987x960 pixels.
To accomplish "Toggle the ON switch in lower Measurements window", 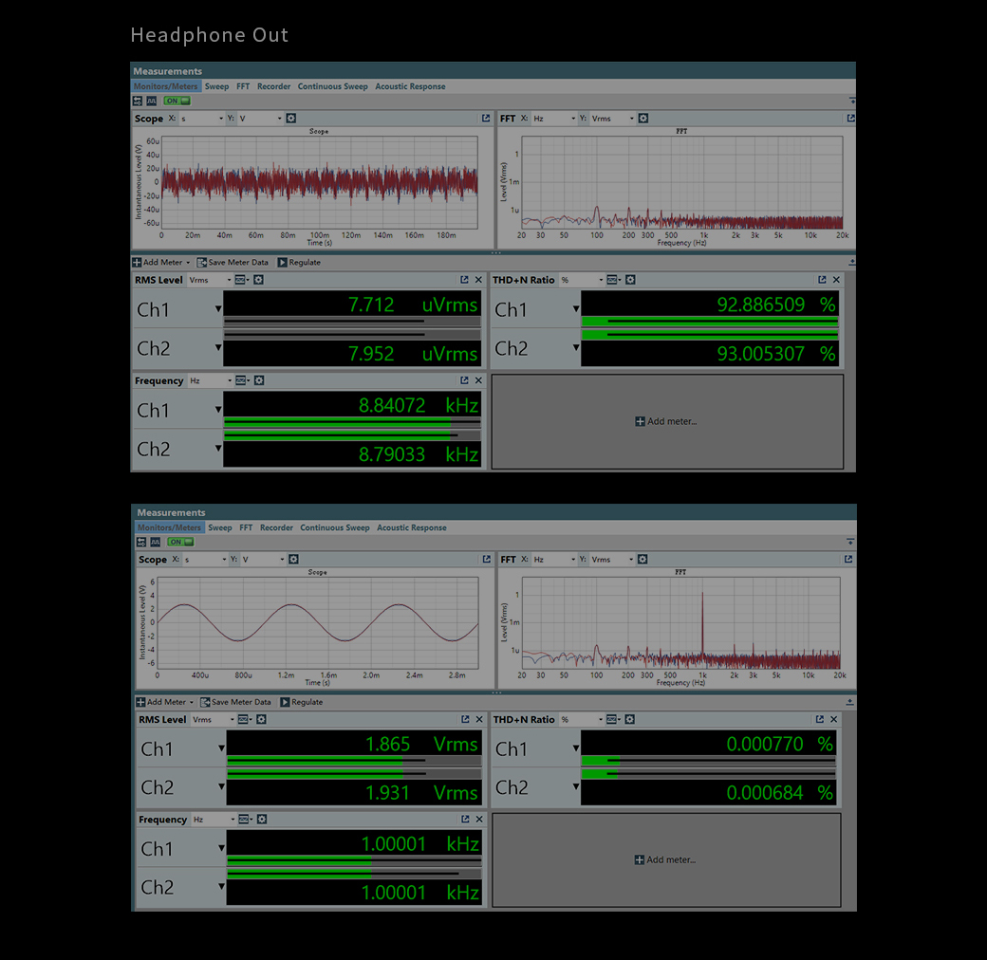I will tap(179, 542).
